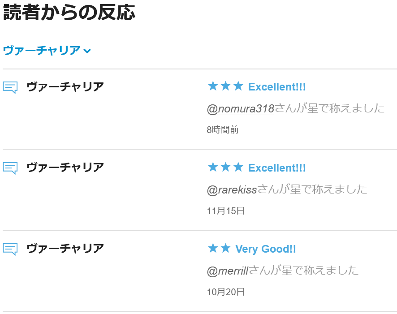
Task: Open the blue ヴァーチャリア dropdown label
Action: coord(42,51)
